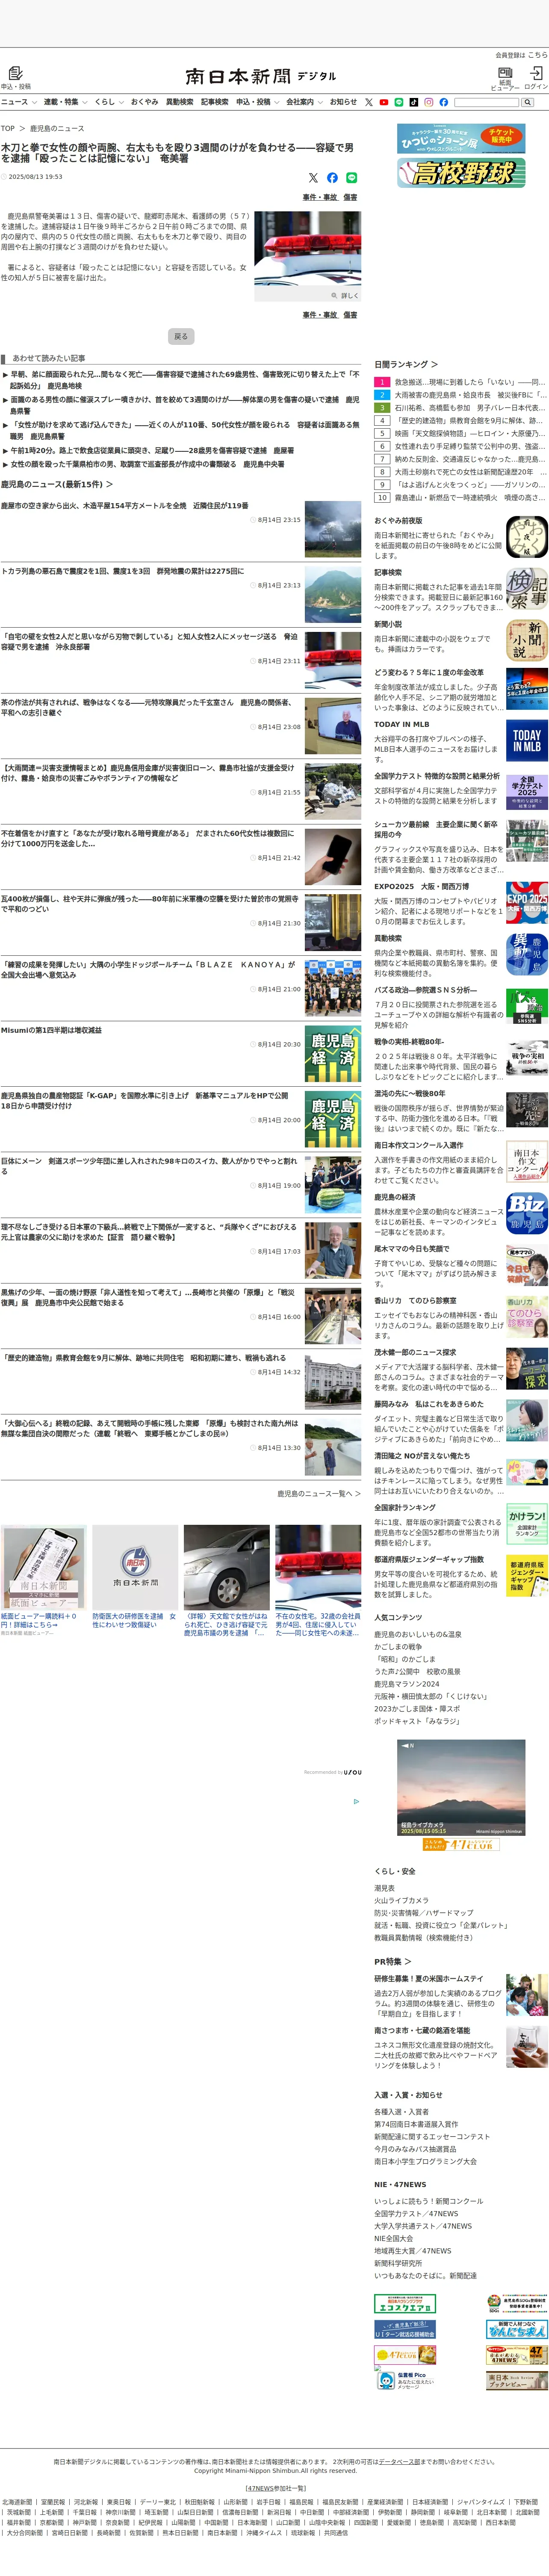Open Instagram icon in navigation bar
Viewport: 549px width, 2576px height.
[x=429, y=102]
